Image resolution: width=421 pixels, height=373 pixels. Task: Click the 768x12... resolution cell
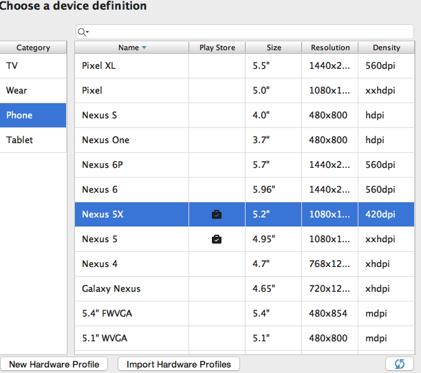(x=330, y=264)
